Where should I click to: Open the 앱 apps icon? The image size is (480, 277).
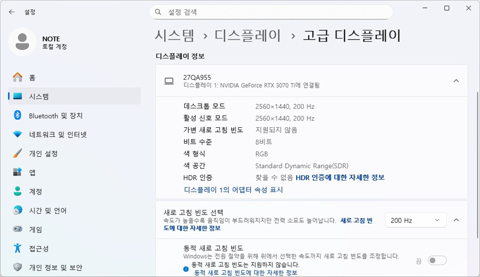(x=18, y=173)
